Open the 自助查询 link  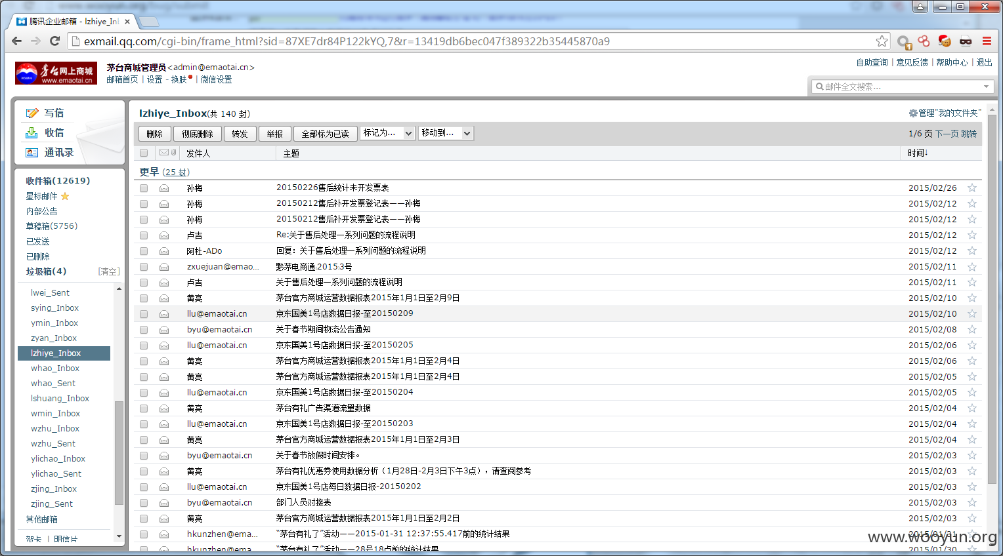(x=872, y=62)
